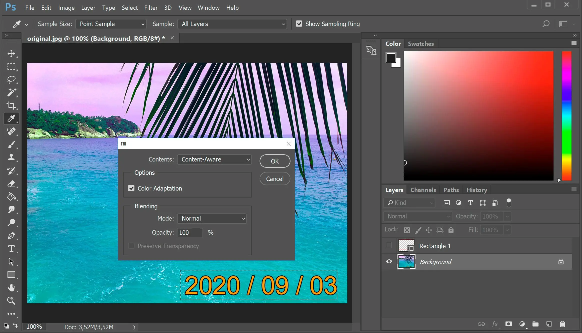This screenshot has width=582, height=333.
Task: Select the Eyedropper tool
Action: (x=11, y=118)
